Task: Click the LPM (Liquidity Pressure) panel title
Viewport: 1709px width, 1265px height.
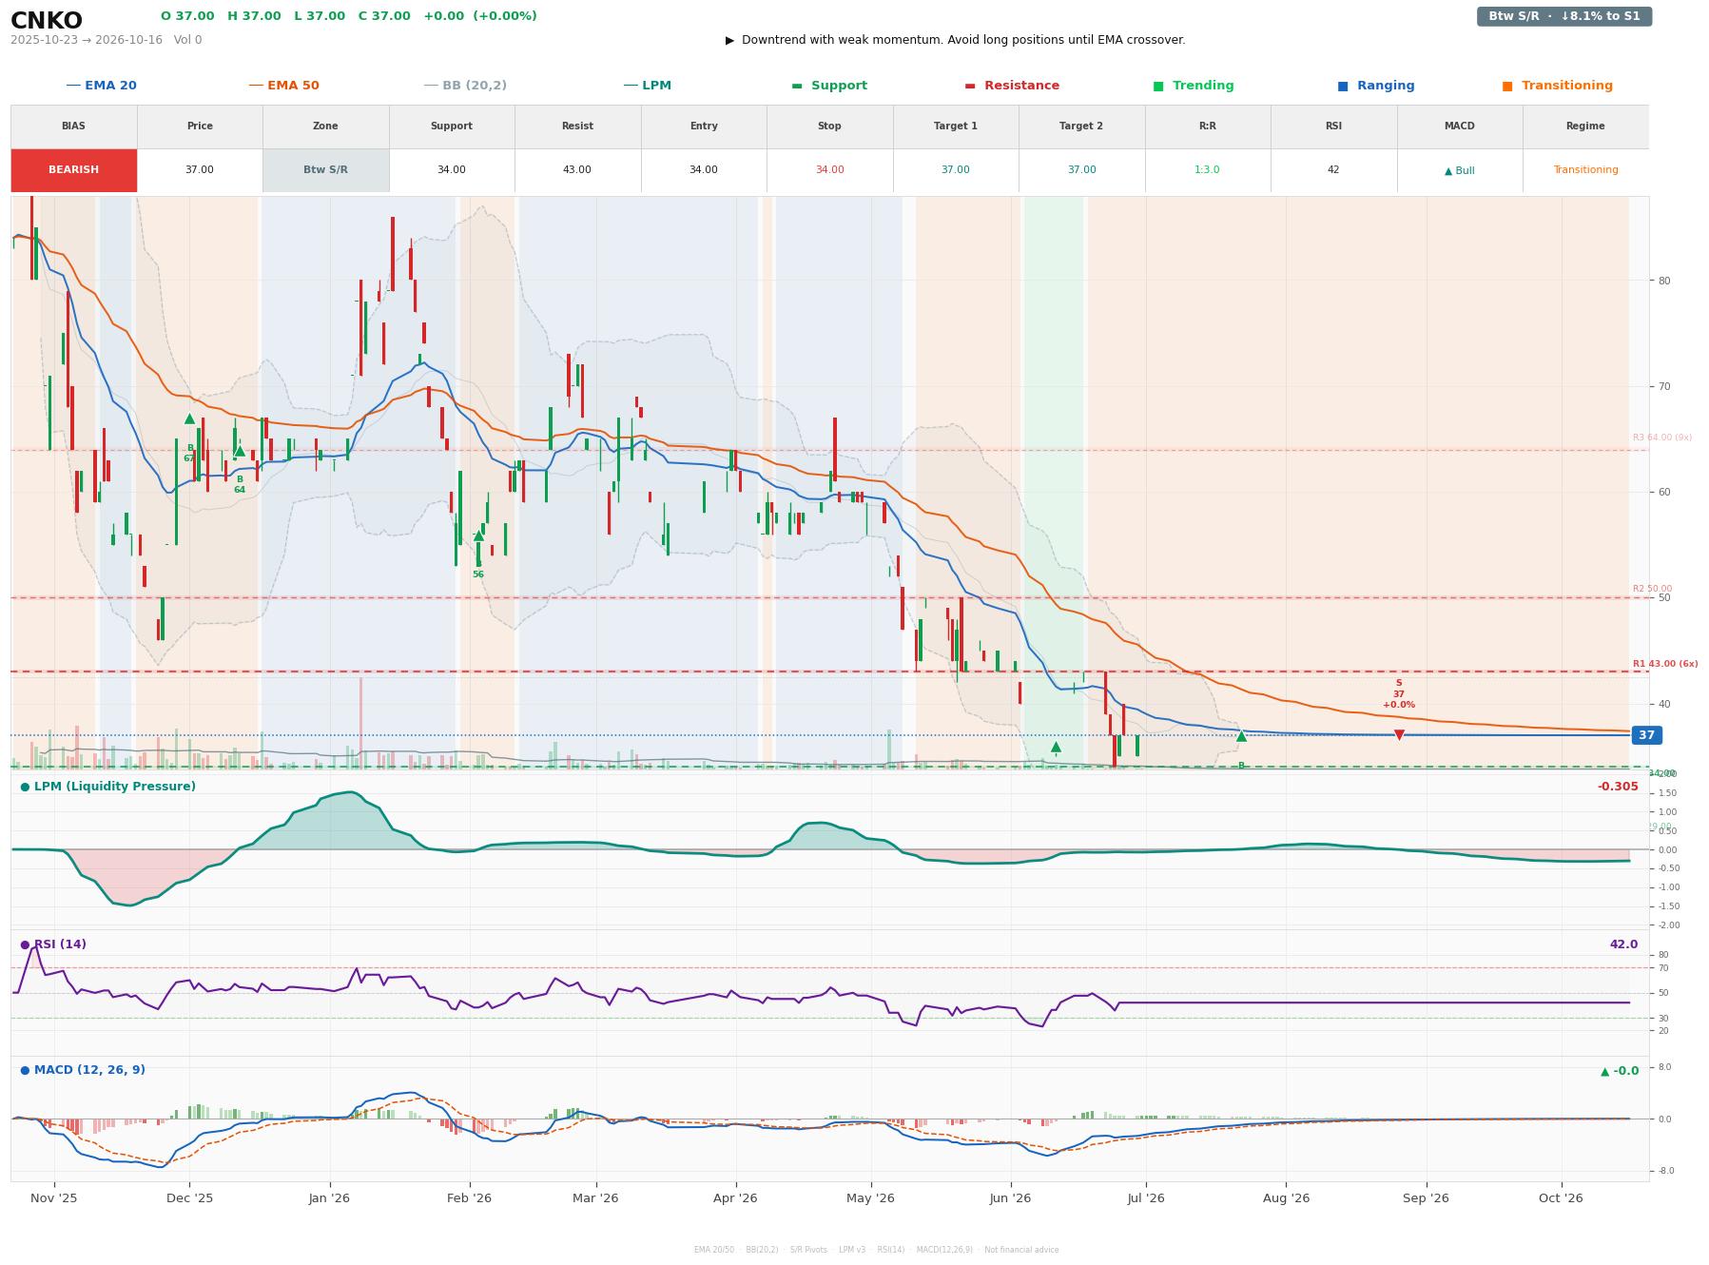Action: (x=107, y=787)
